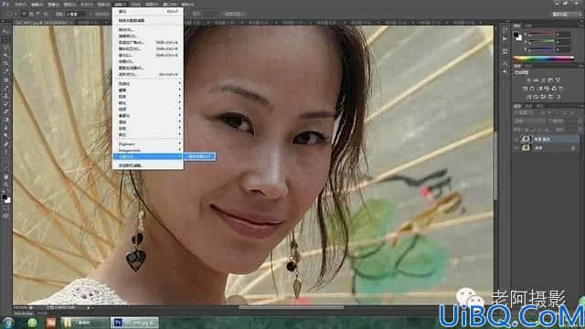Select the Zoom tool

pos(5,185)
